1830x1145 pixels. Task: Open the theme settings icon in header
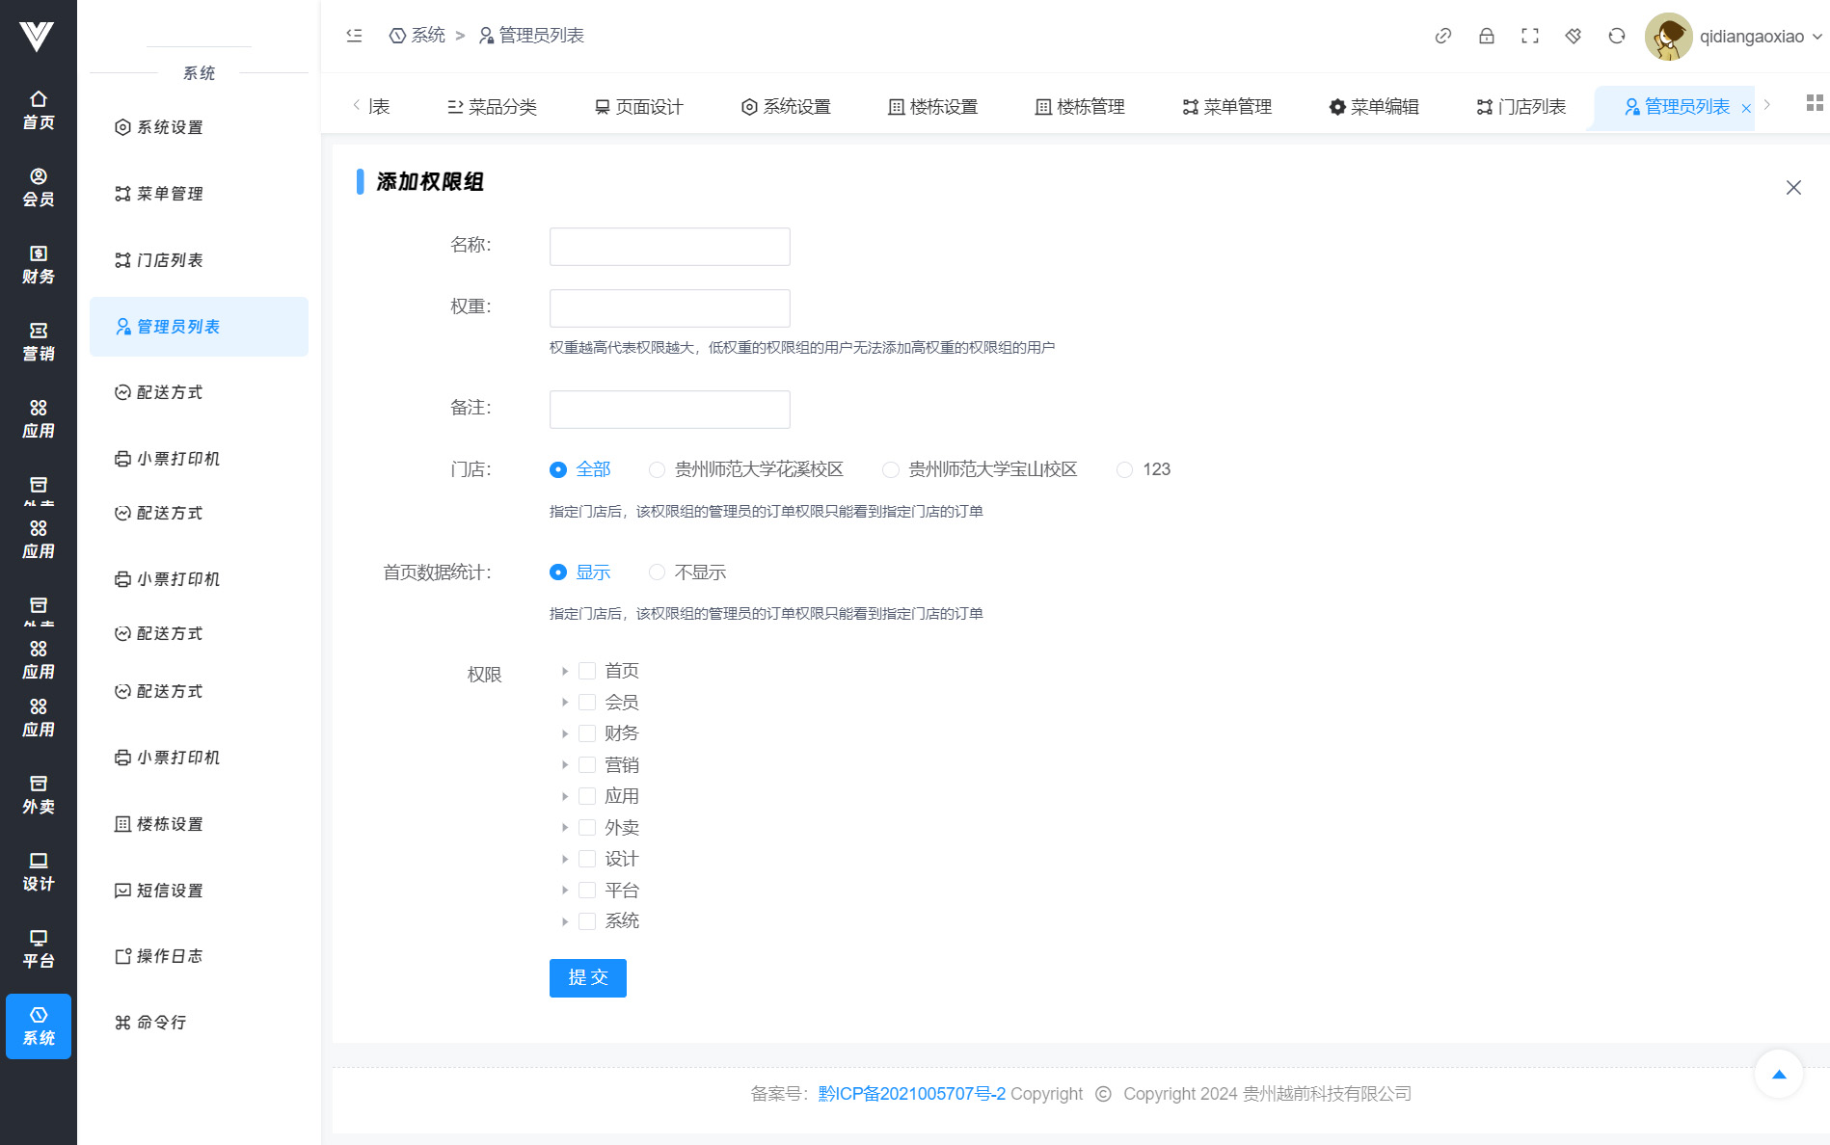click(x=1573, y=37)
